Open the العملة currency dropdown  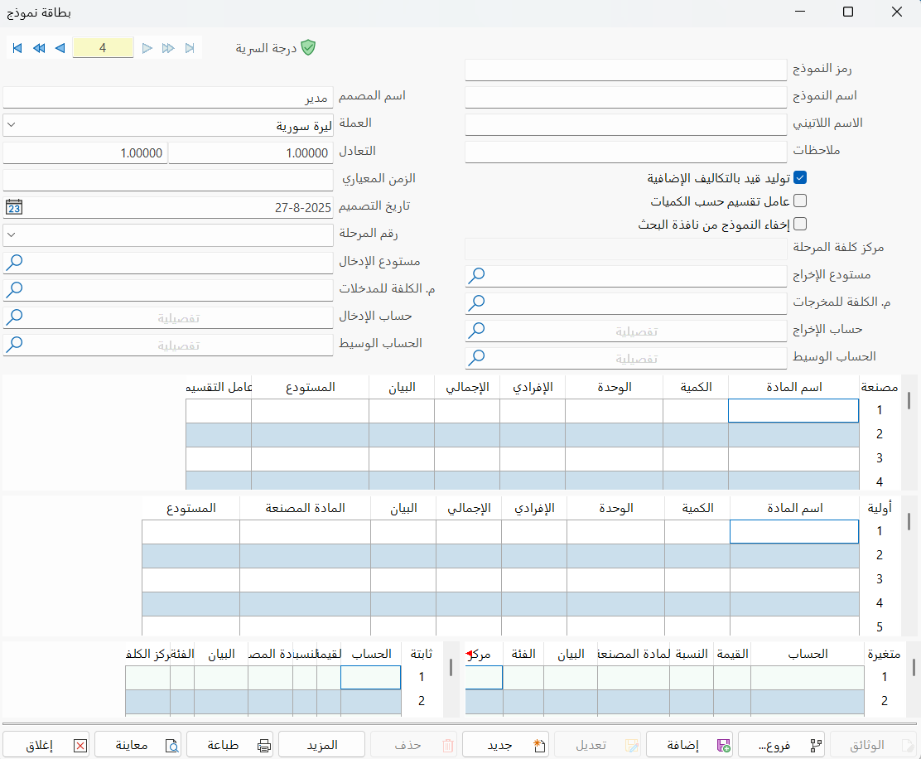coord(10,124)
